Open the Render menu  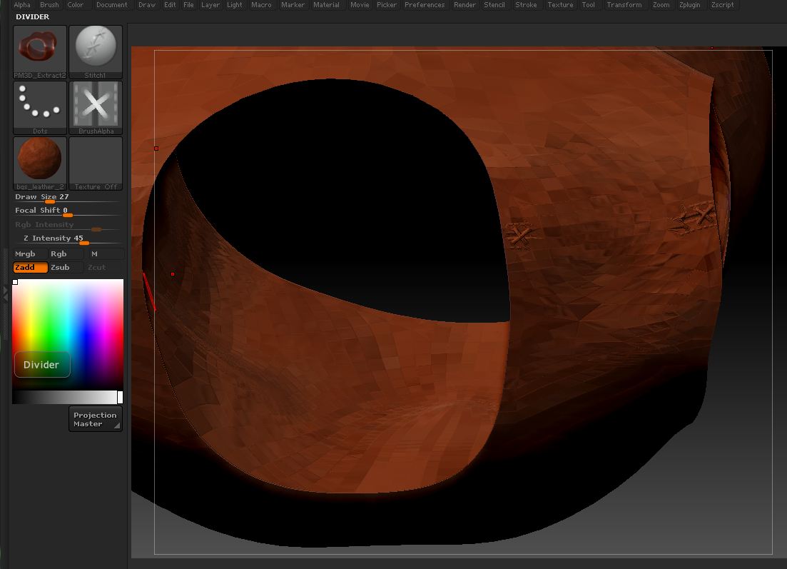[x=464, y=5]
